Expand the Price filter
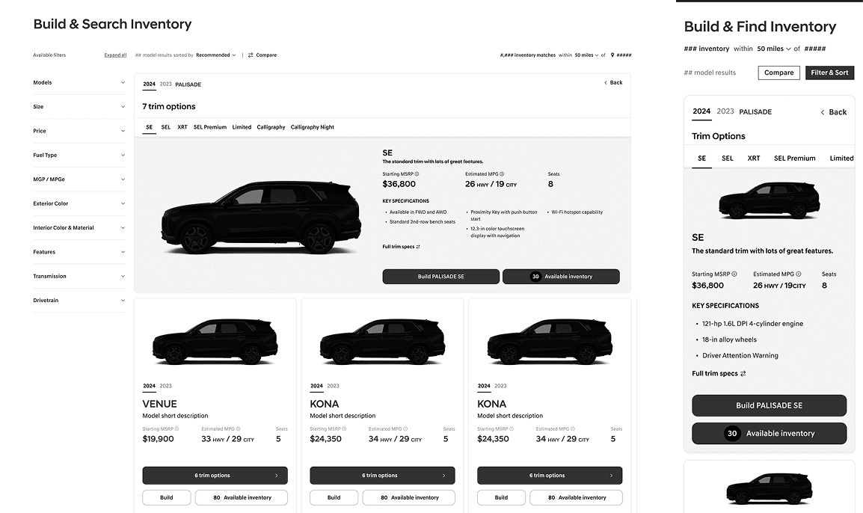The width and height of the screenshot is (863, 513). (79, 131)
